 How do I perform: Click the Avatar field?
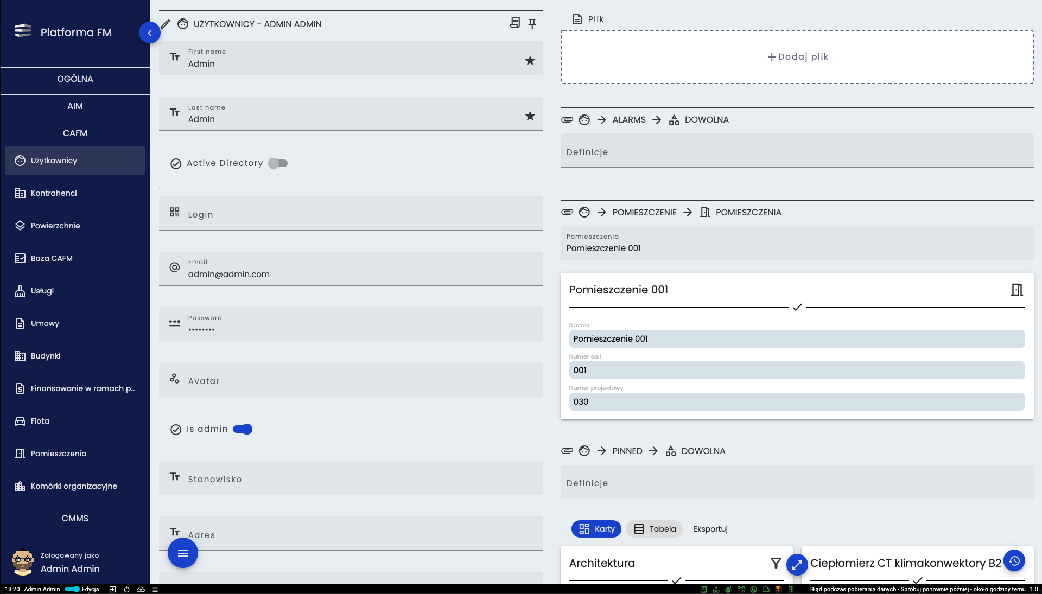351,380
